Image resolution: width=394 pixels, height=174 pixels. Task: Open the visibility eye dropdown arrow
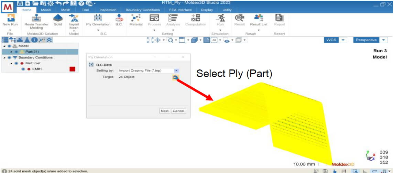[x=233, y=40]
